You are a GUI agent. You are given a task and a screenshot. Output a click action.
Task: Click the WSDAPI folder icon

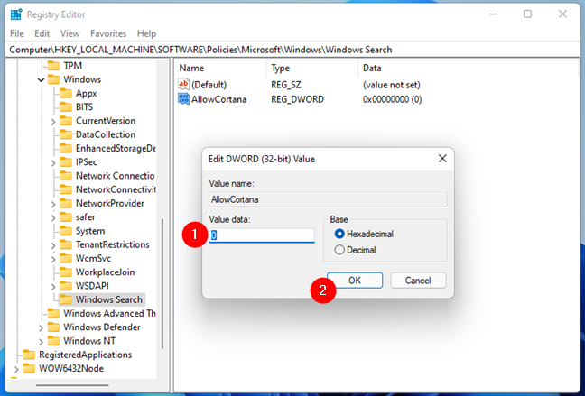tap(66, 286)
